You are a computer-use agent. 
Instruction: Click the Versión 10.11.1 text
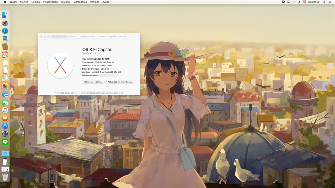(x=89, y=53)
